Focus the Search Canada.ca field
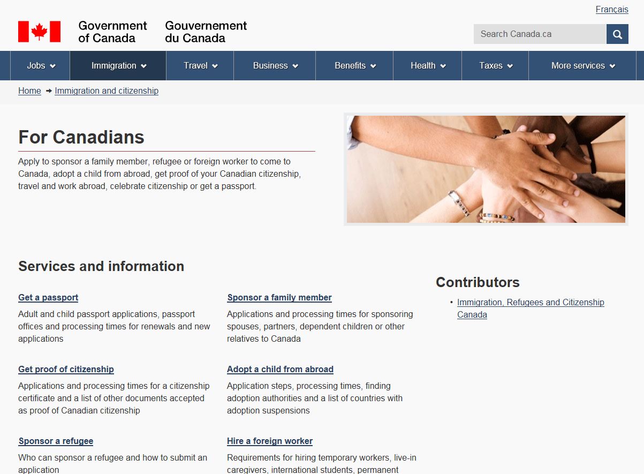 point(540,34)
